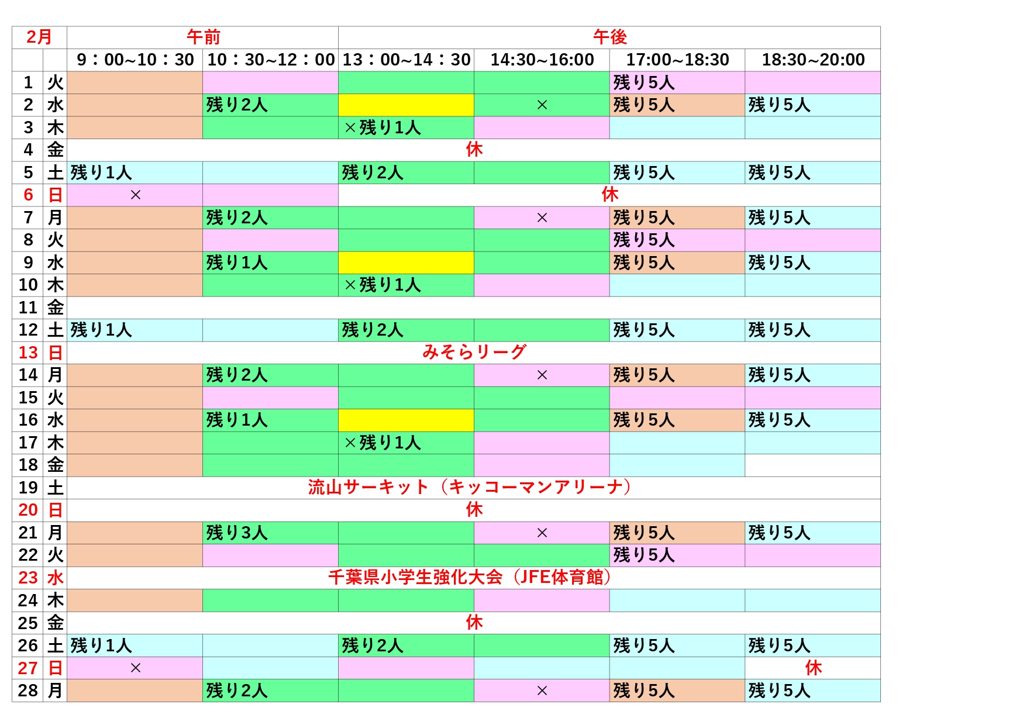Click 残り1人 on Saturday the 12th
The image size is (1026, 725).
tap(101, 330)
